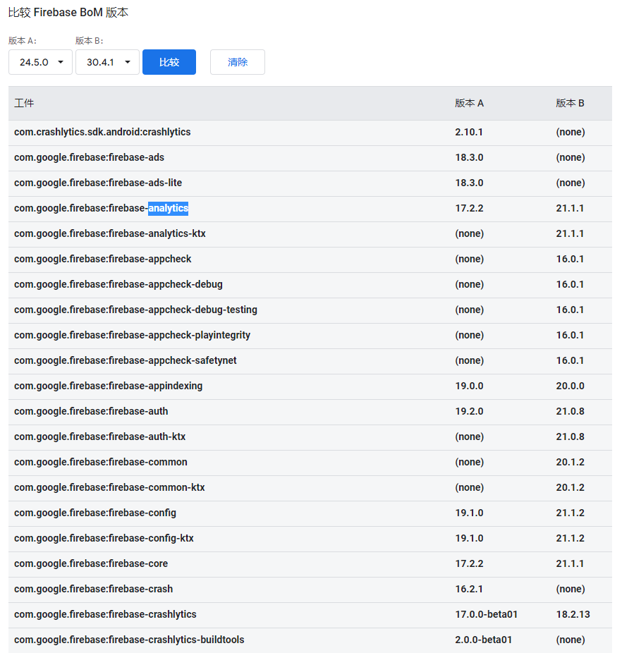This screenshot has height=653, width=622.
Task: Click version A value 19.2.0 for firebase-auth
Action: click(x=469, y=411)
